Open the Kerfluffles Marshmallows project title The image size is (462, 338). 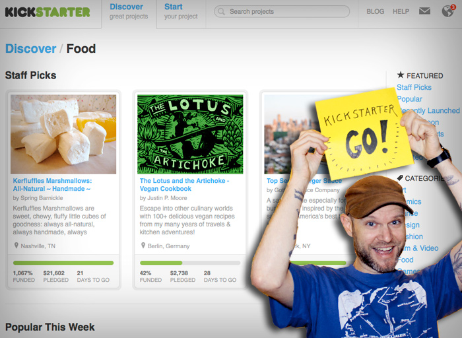(x=52, y=185)
